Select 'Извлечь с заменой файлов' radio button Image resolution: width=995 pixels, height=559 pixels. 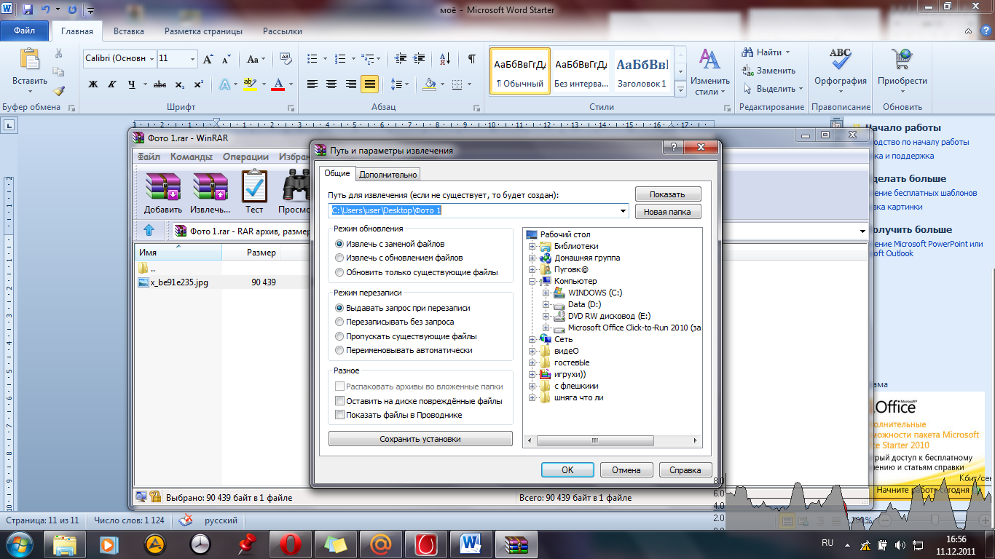[339, 244]
